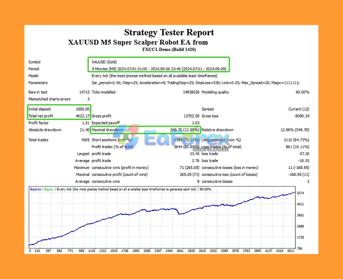Select the short positions value "1395 (72.33%)"
The width and height of the screenshot is (343, 279).
187,140
